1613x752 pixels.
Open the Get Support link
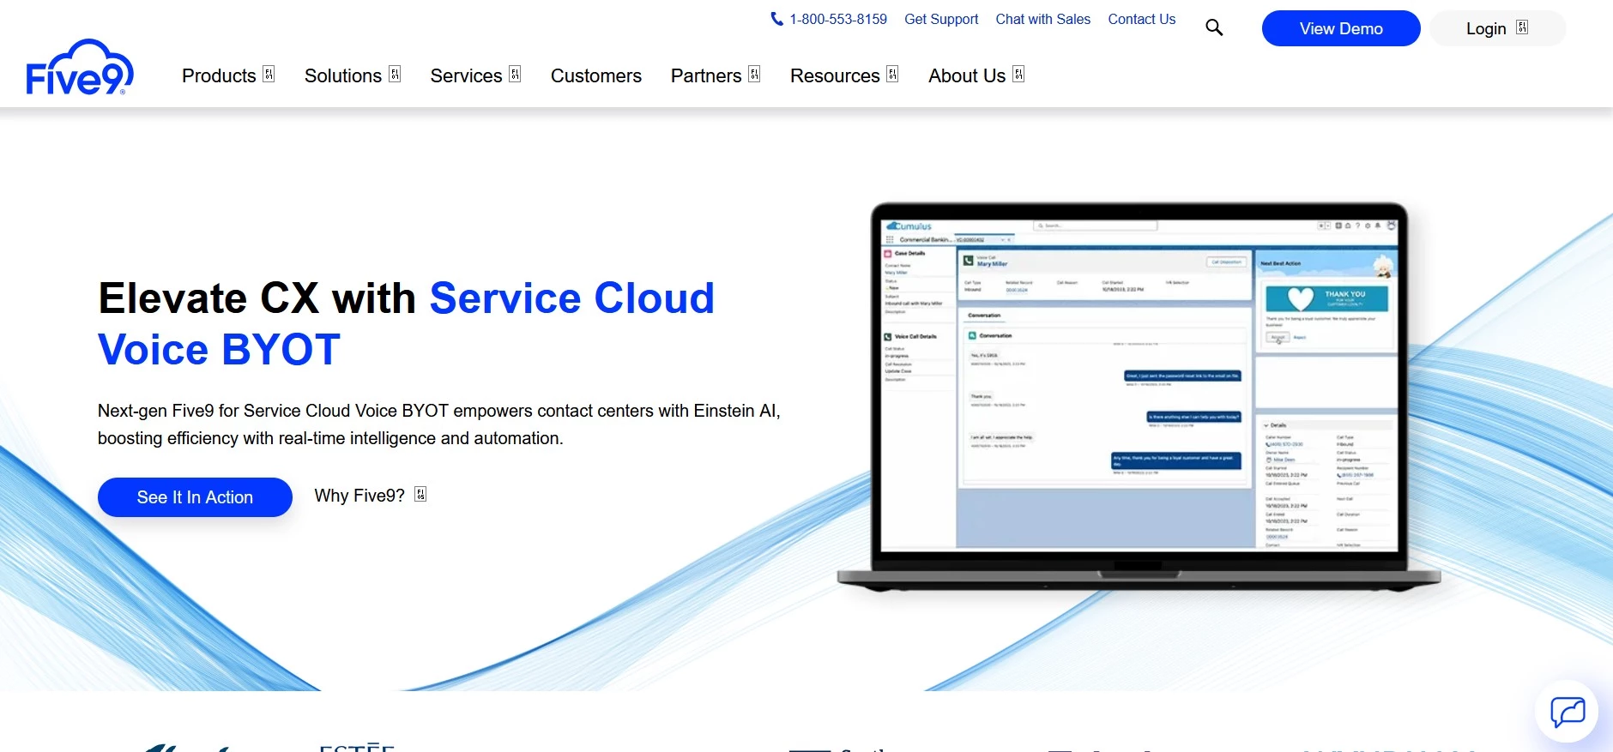click(x=941, y=19)
